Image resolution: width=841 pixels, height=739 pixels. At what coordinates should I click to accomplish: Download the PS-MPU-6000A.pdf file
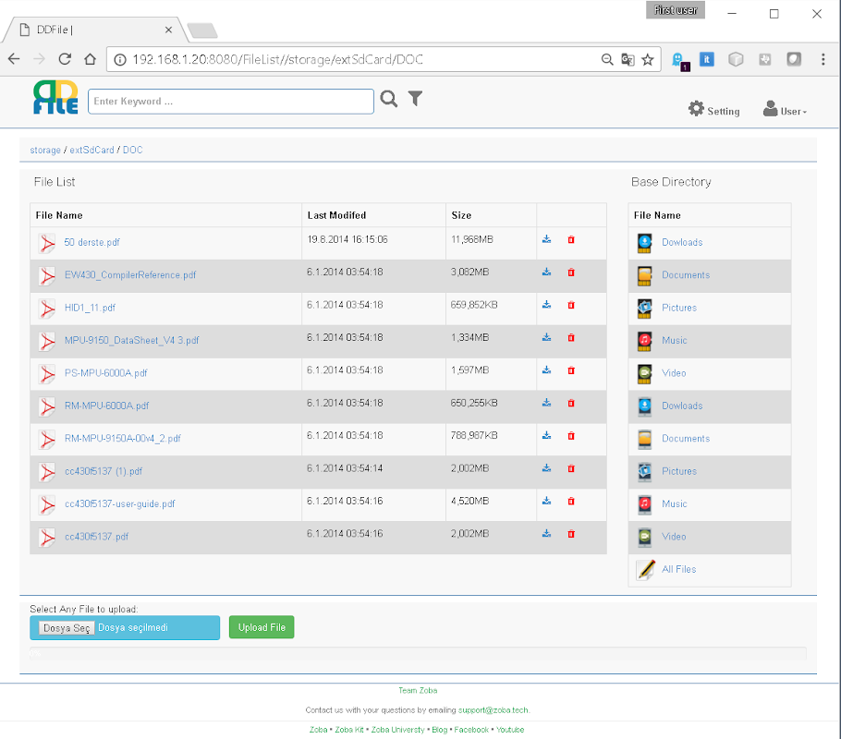click(546, 370)
